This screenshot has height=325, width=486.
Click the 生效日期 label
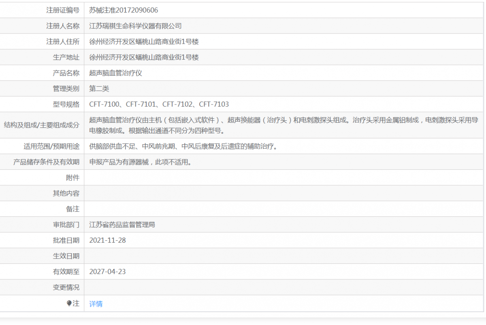click(66, 256)
